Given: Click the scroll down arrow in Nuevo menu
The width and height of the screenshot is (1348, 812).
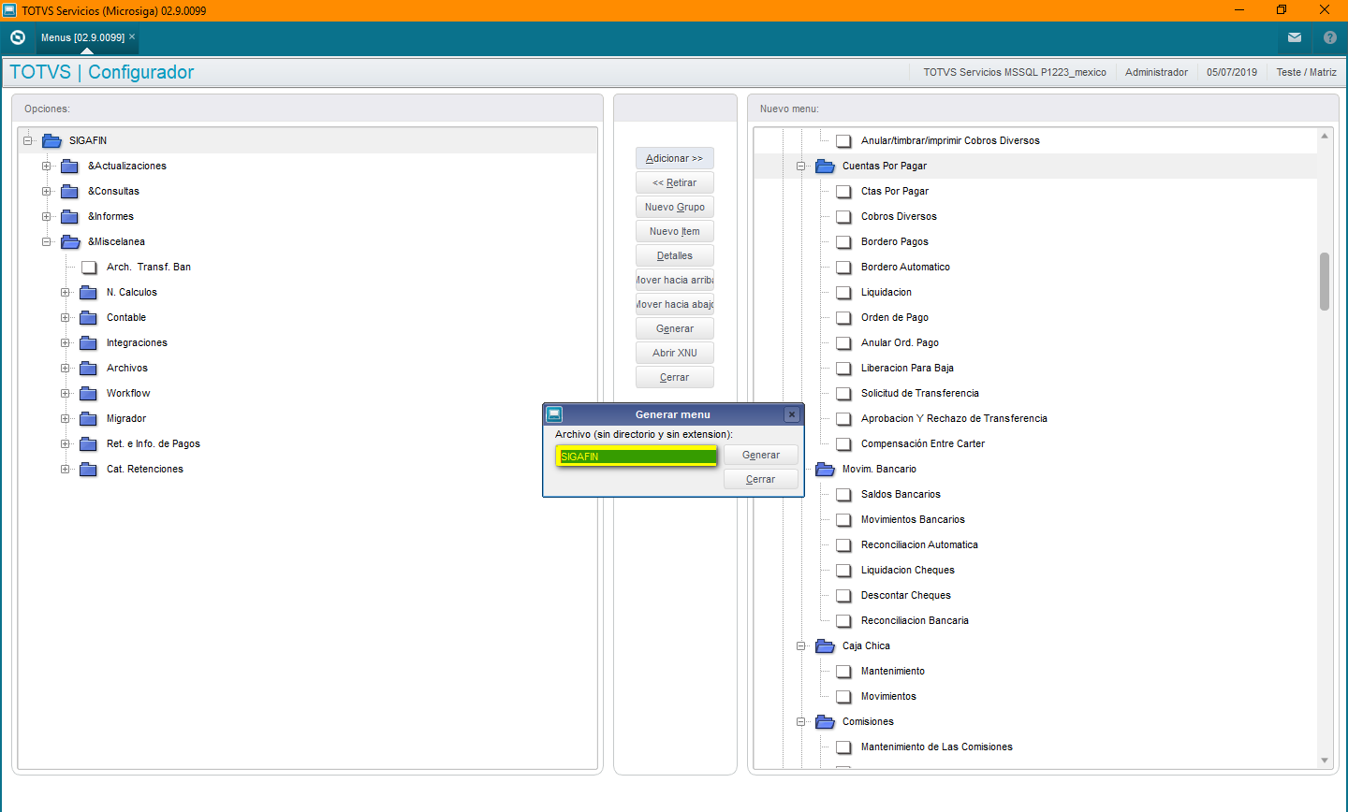Looking at the screenshot, I should [x=1325, y=761].
